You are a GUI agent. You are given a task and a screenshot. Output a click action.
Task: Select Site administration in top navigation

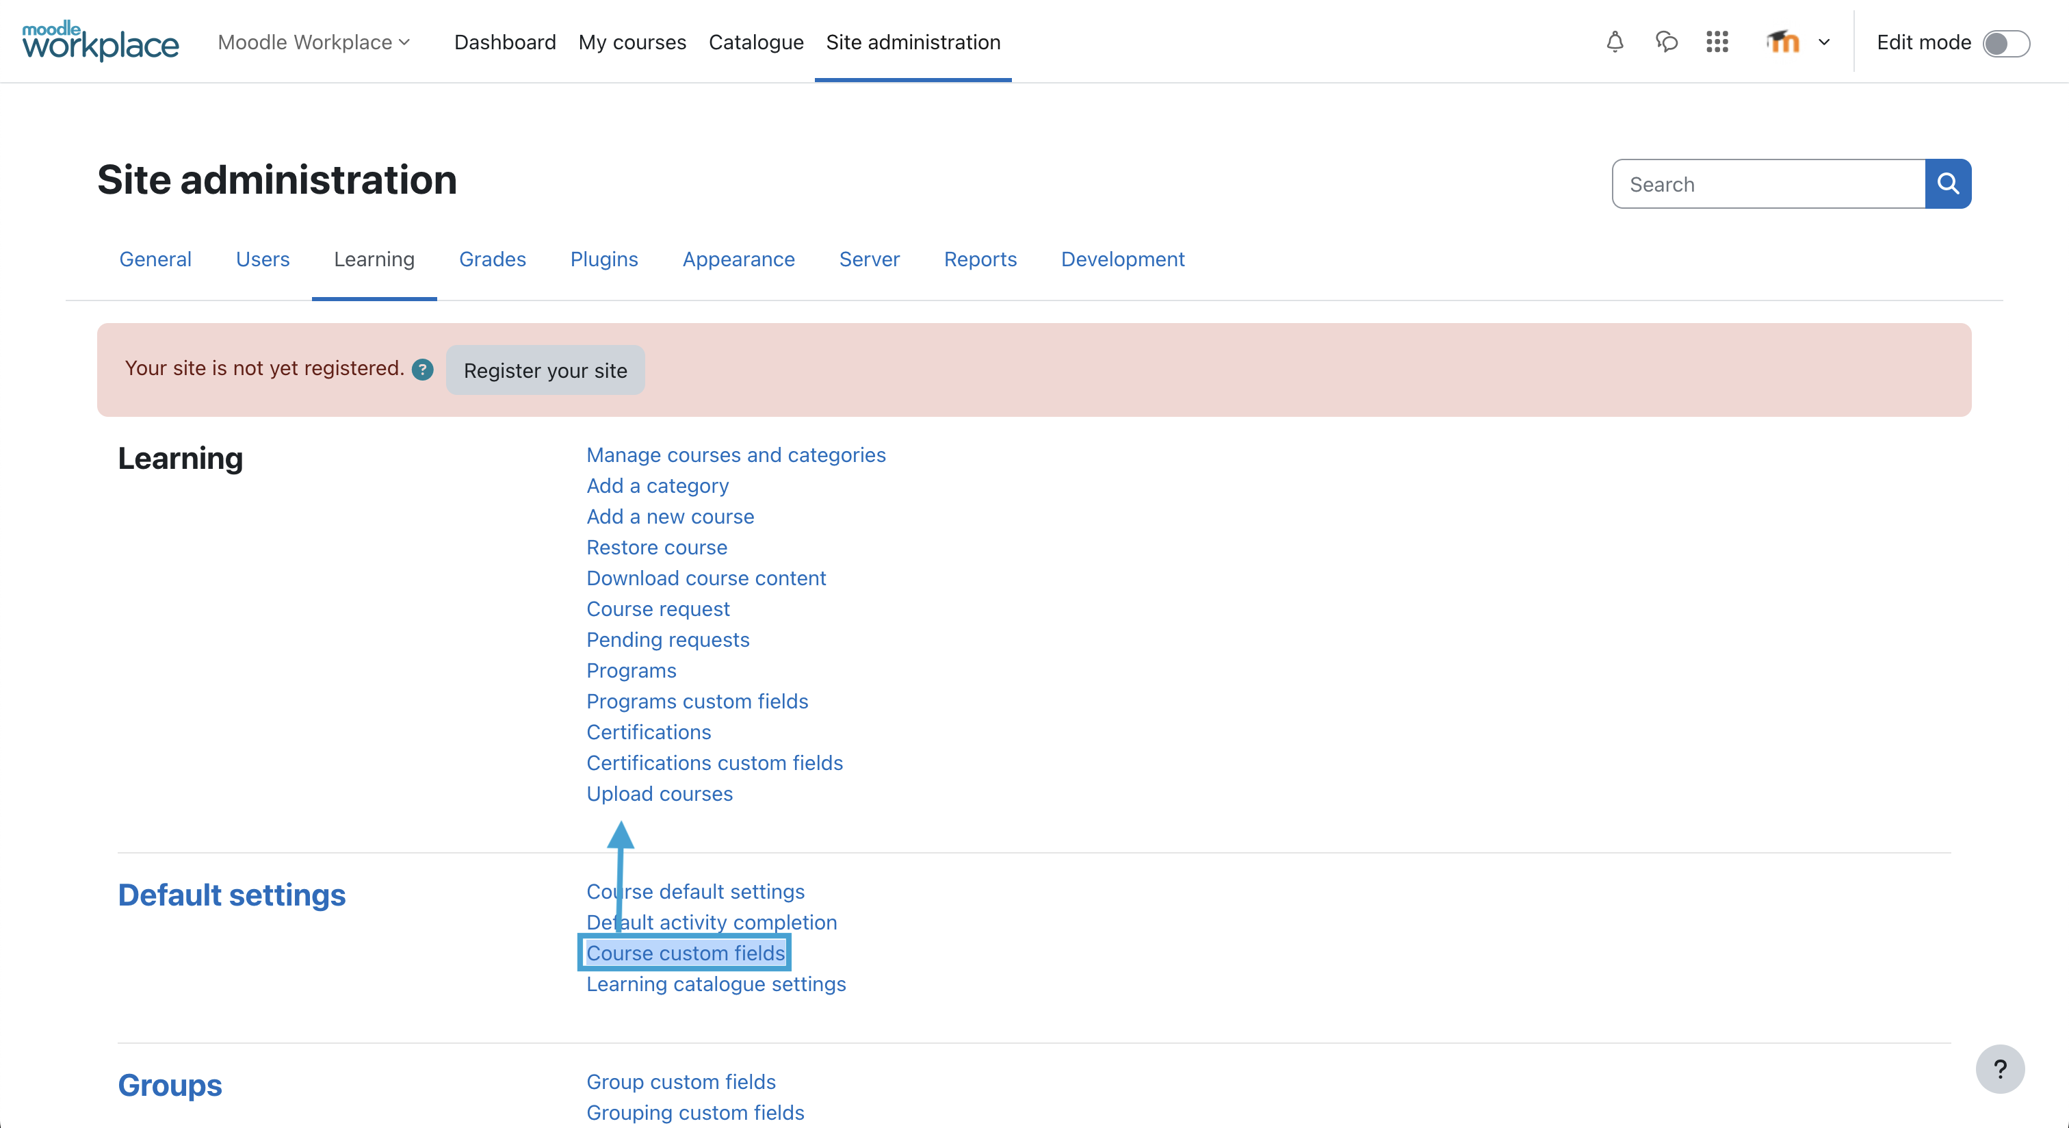click(913, 42)
